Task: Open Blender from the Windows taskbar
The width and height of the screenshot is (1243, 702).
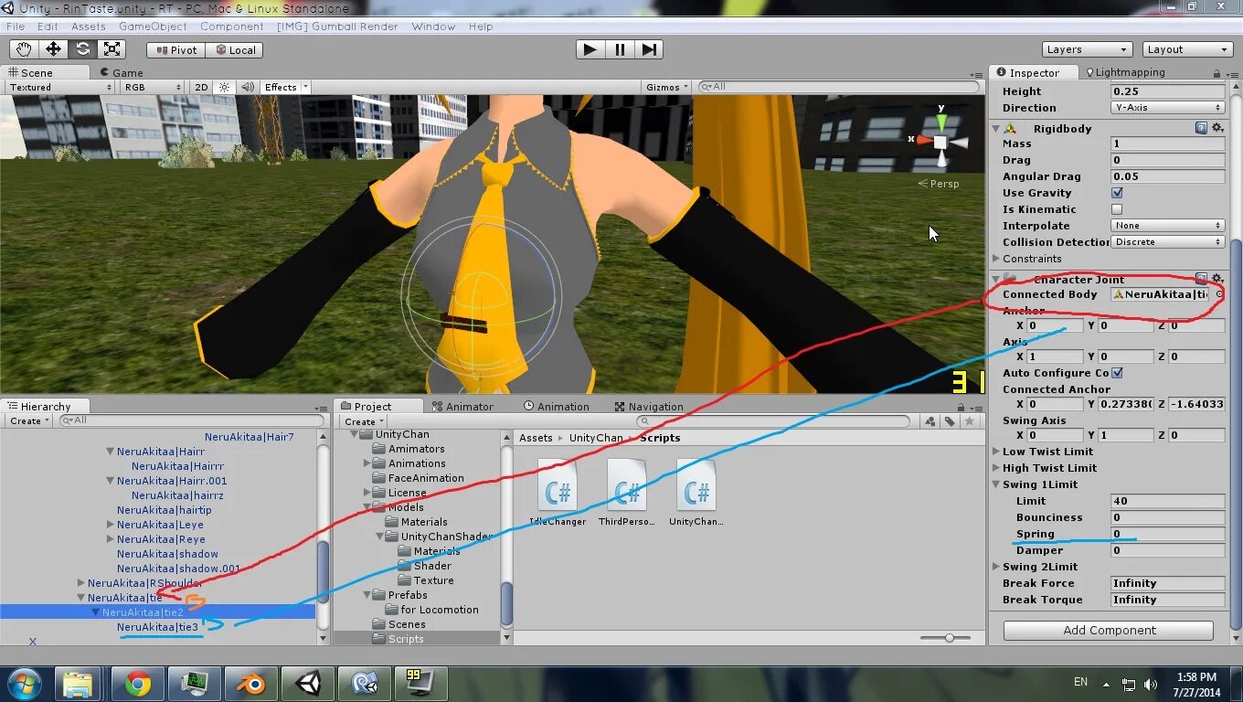Action: 250,683
